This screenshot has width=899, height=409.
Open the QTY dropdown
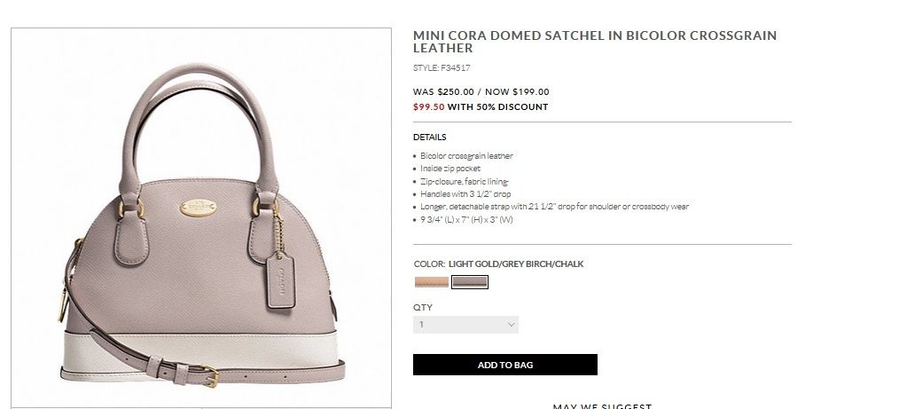tap(465, 325)
